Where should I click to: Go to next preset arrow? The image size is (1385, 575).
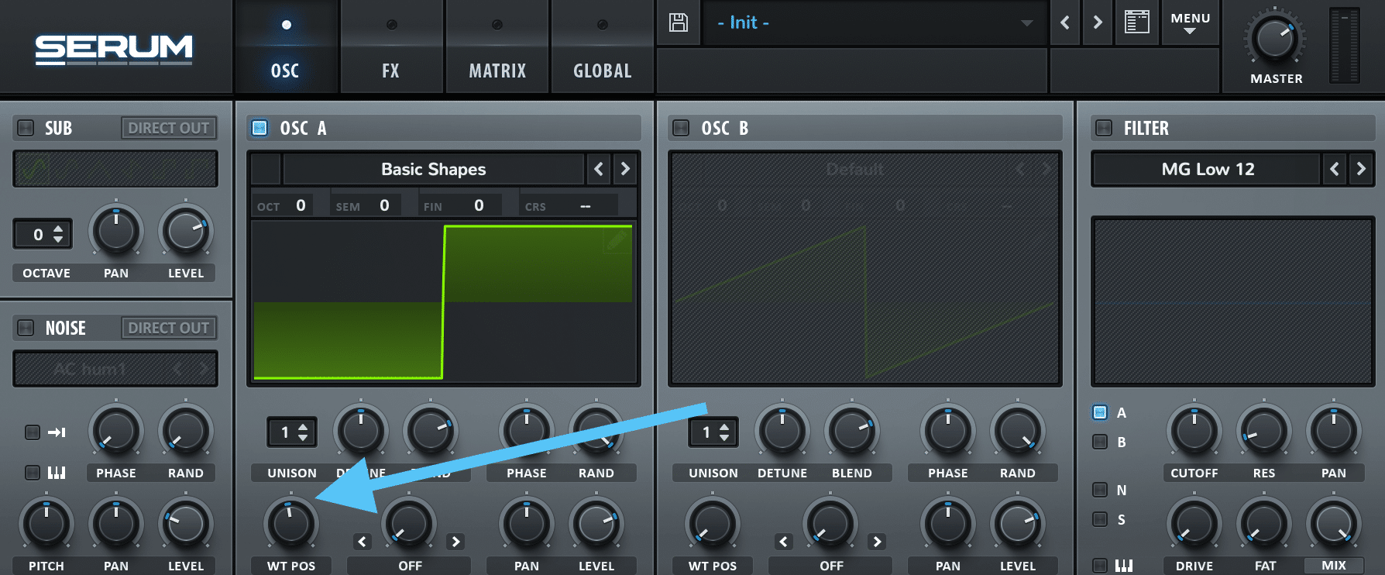tap(1098, 22)
